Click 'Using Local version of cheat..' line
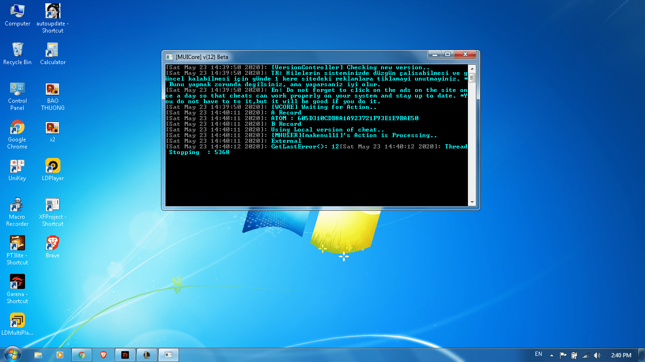The image size is (645, 362). pyautogui.click(x=328, y=130)
